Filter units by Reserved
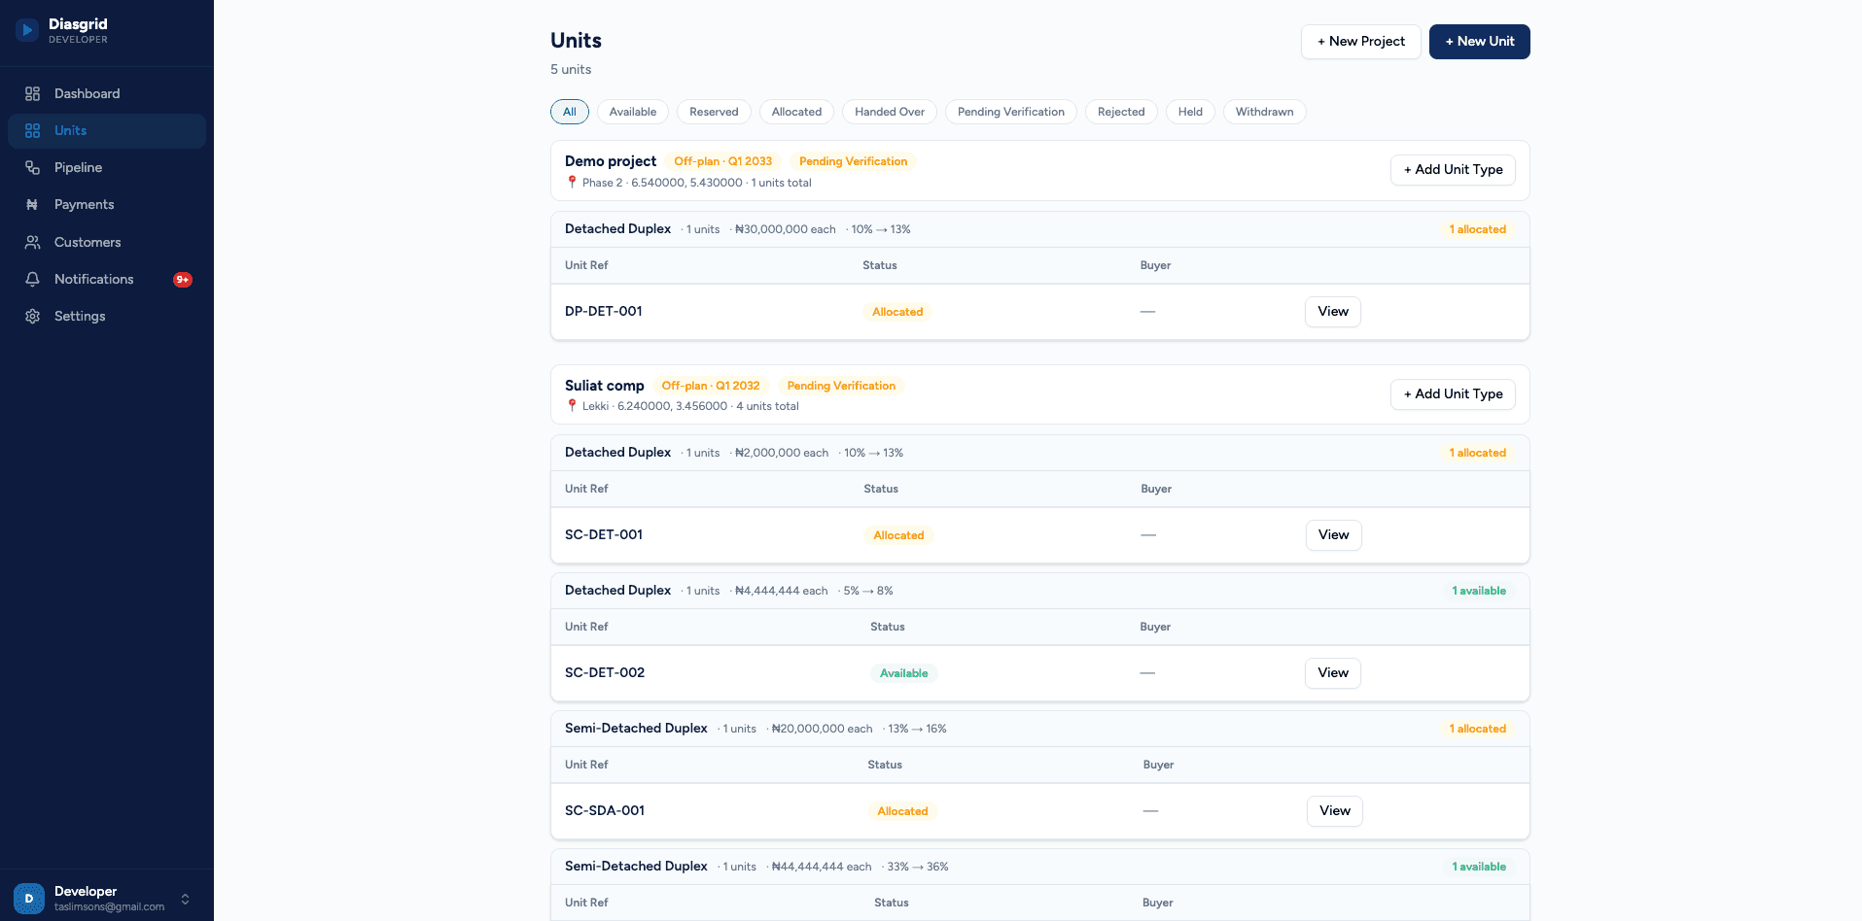1862x921 pixels. [714, 112]
